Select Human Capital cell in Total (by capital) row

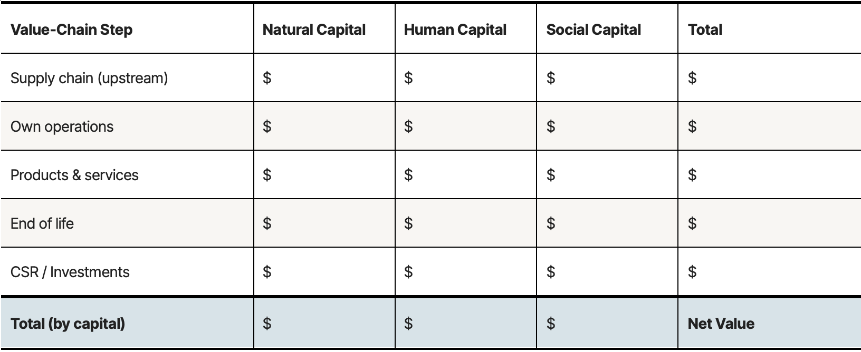click(x=465, y=323)
